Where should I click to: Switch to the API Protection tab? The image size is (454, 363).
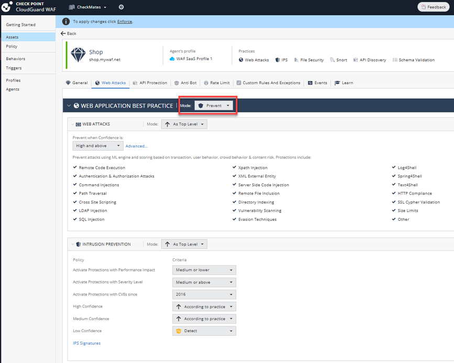pos(150,83)
